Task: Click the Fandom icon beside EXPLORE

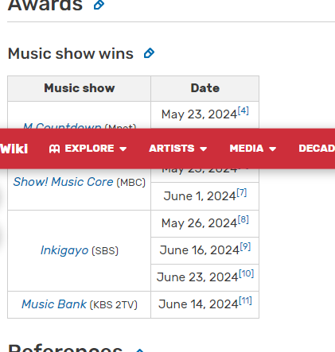Action: pos(54,149)
